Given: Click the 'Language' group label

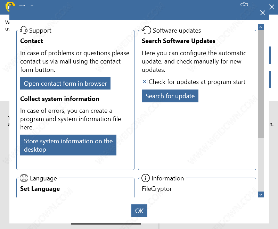Looking at the screenshot, I should coord(43,178).
